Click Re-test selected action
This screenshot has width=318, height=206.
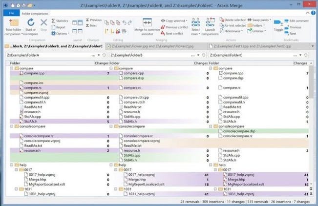pos(233,25)
